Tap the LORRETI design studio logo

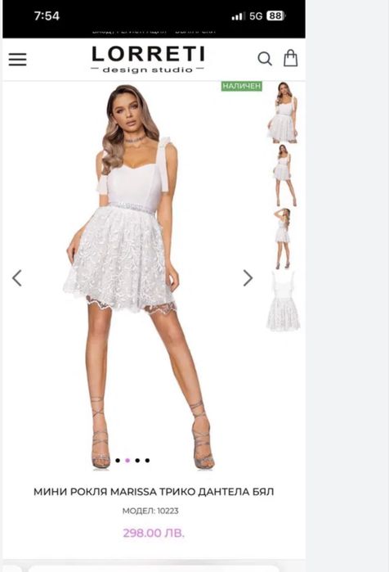148,59
